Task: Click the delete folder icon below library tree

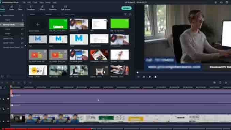Action: pos(8,76)
